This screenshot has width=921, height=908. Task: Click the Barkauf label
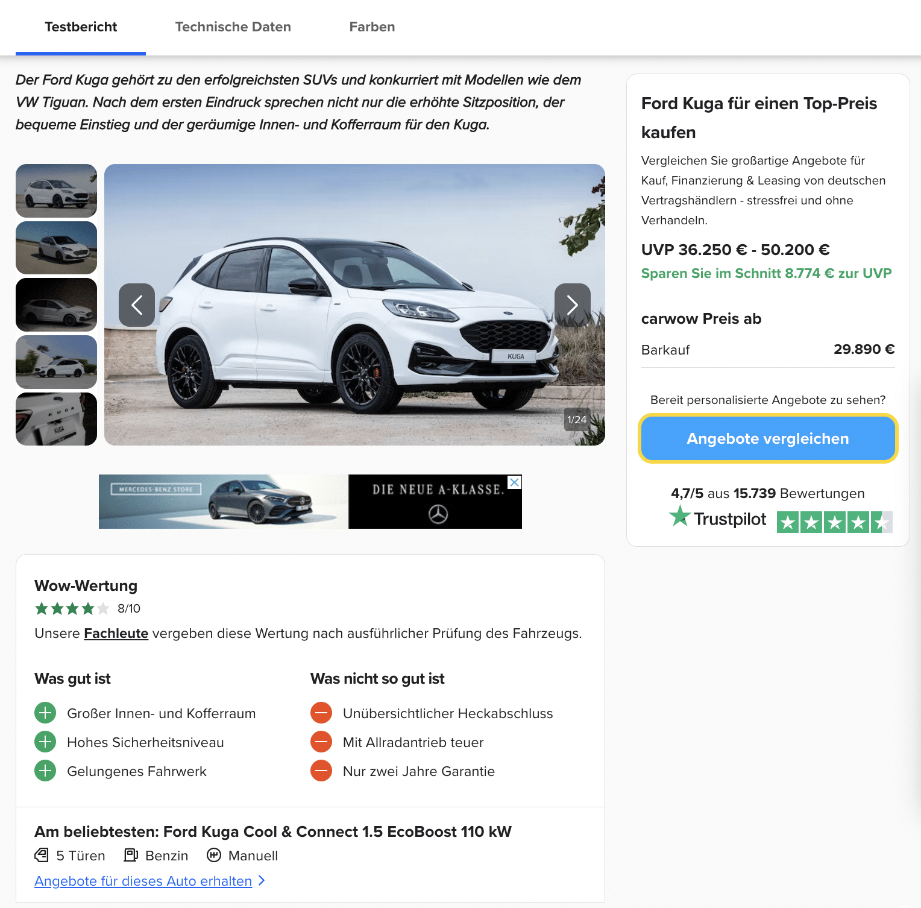pyautogui.click(x=665, y=350)
